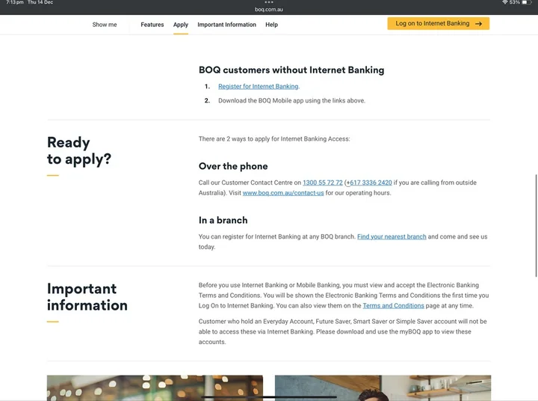Click 'Download the BOQ Mobile app' step text
This screenshot has width=538, height=401.
(x=291, y=101)
